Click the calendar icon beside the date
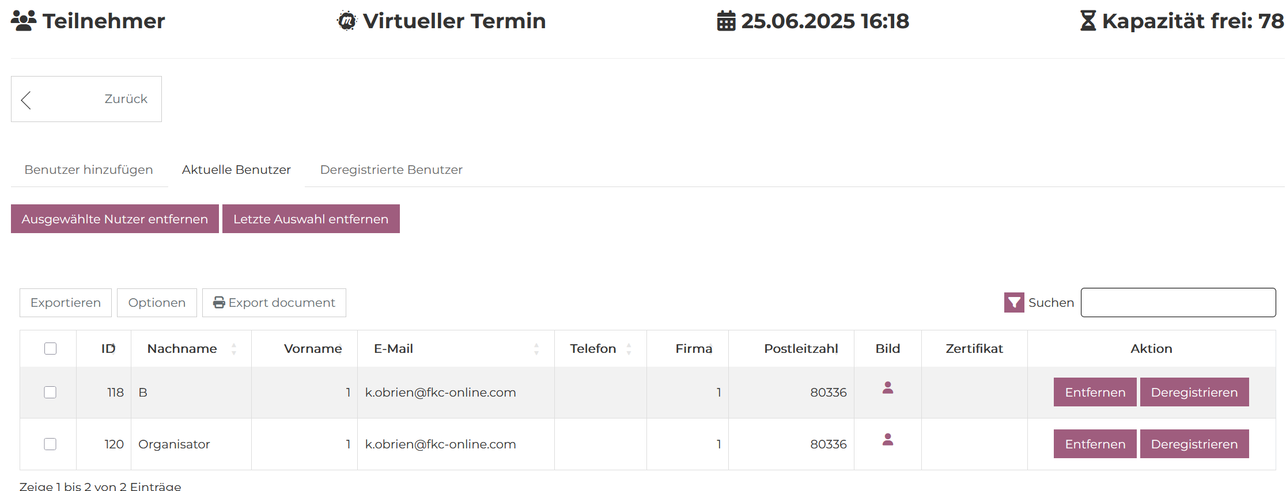 726,21
